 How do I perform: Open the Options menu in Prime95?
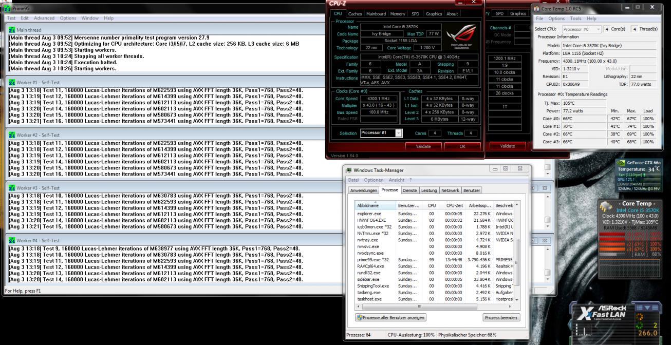click(x=68, y=18)
